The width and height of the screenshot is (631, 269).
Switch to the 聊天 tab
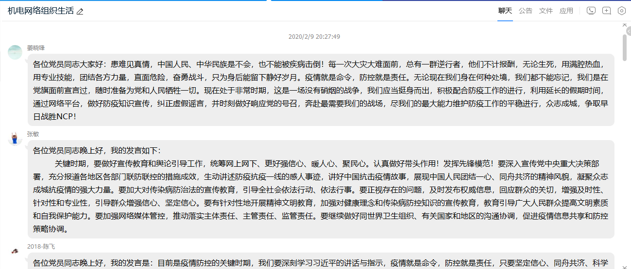click(x=505, y=11)
